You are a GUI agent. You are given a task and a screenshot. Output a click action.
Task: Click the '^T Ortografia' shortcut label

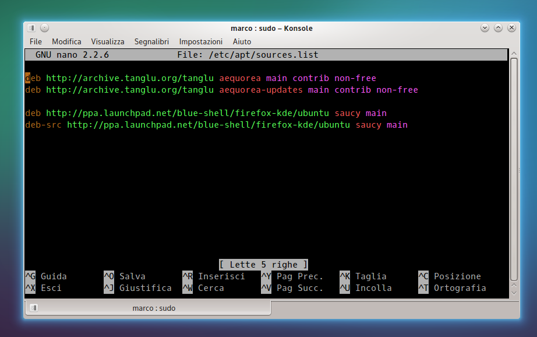[x=452, y=288]
